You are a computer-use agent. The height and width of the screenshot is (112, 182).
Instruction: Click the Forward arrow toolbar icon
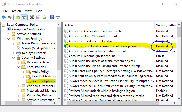tap(10, 18)
